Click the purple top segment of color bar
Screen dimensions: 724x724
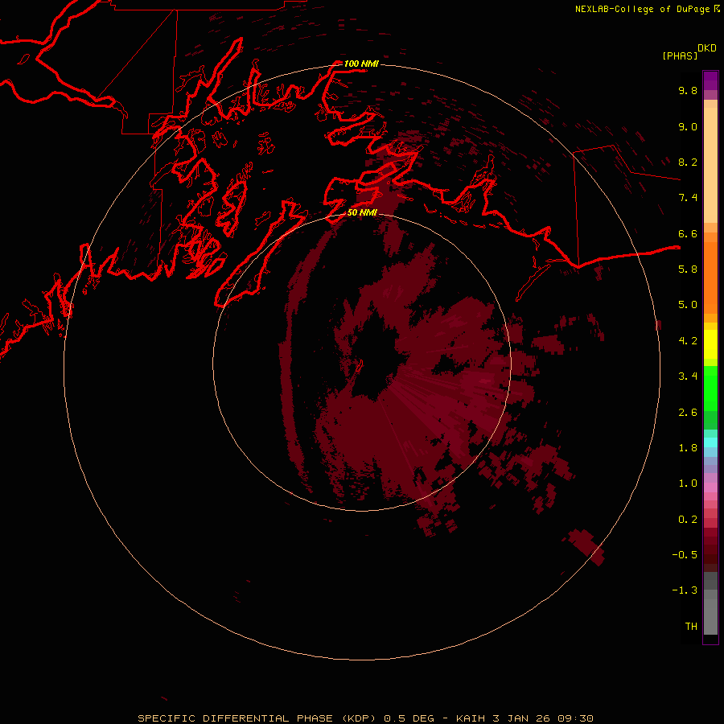point(710,80)
